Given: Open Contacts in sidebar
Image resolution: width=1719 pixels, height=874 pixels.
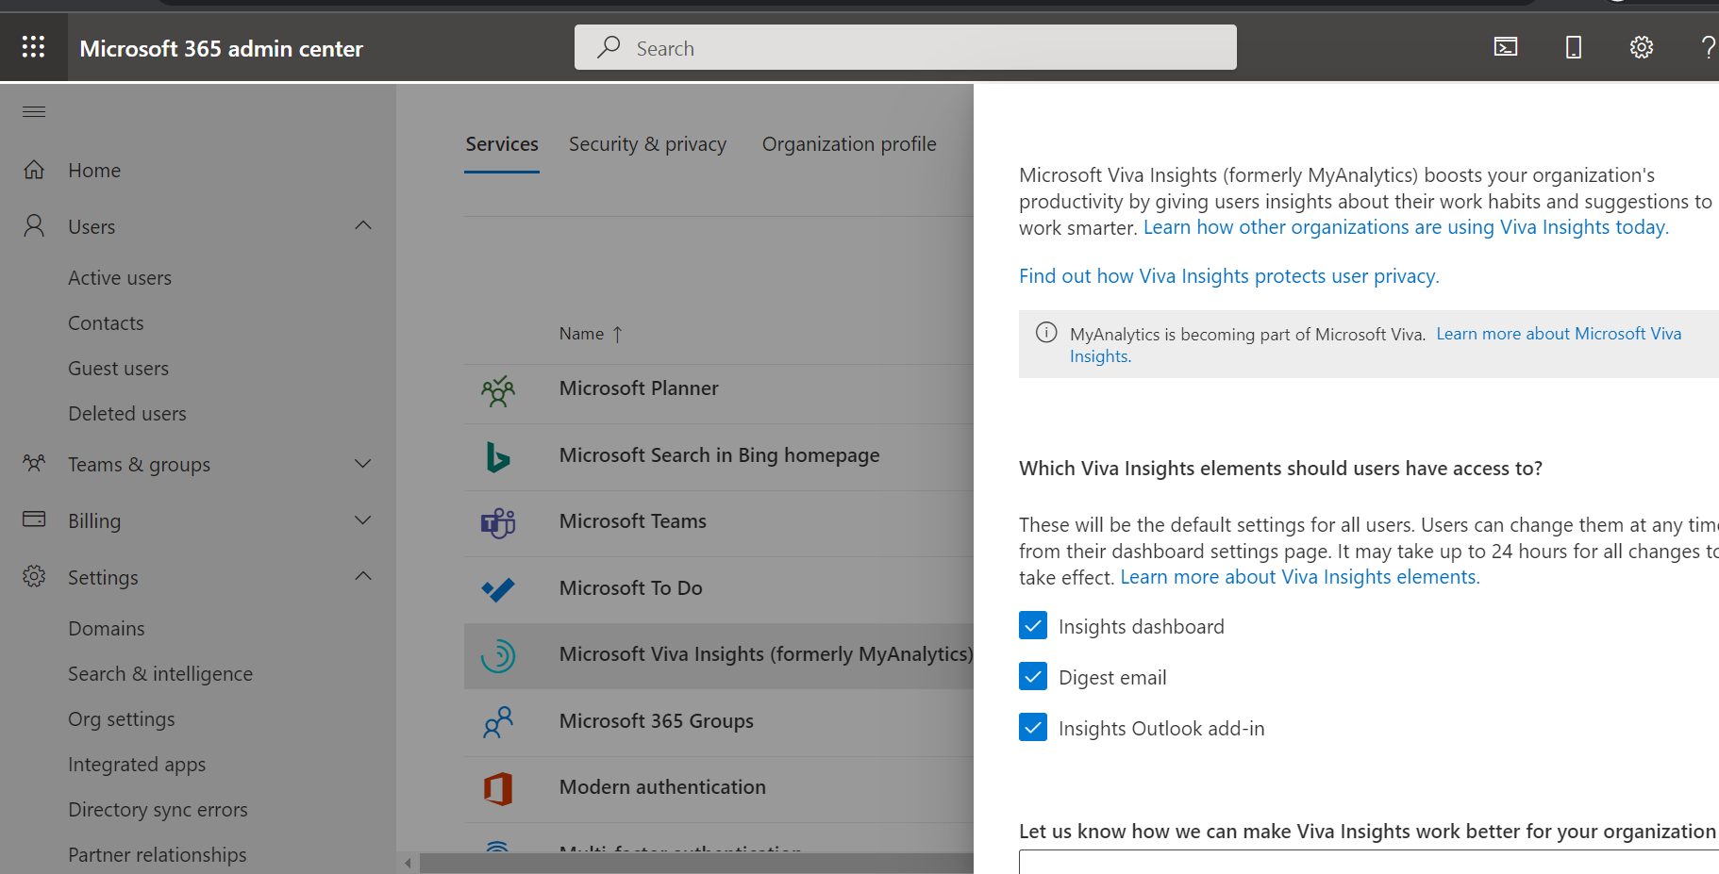Looking at the screenshot, I should (x=106, y=323).
